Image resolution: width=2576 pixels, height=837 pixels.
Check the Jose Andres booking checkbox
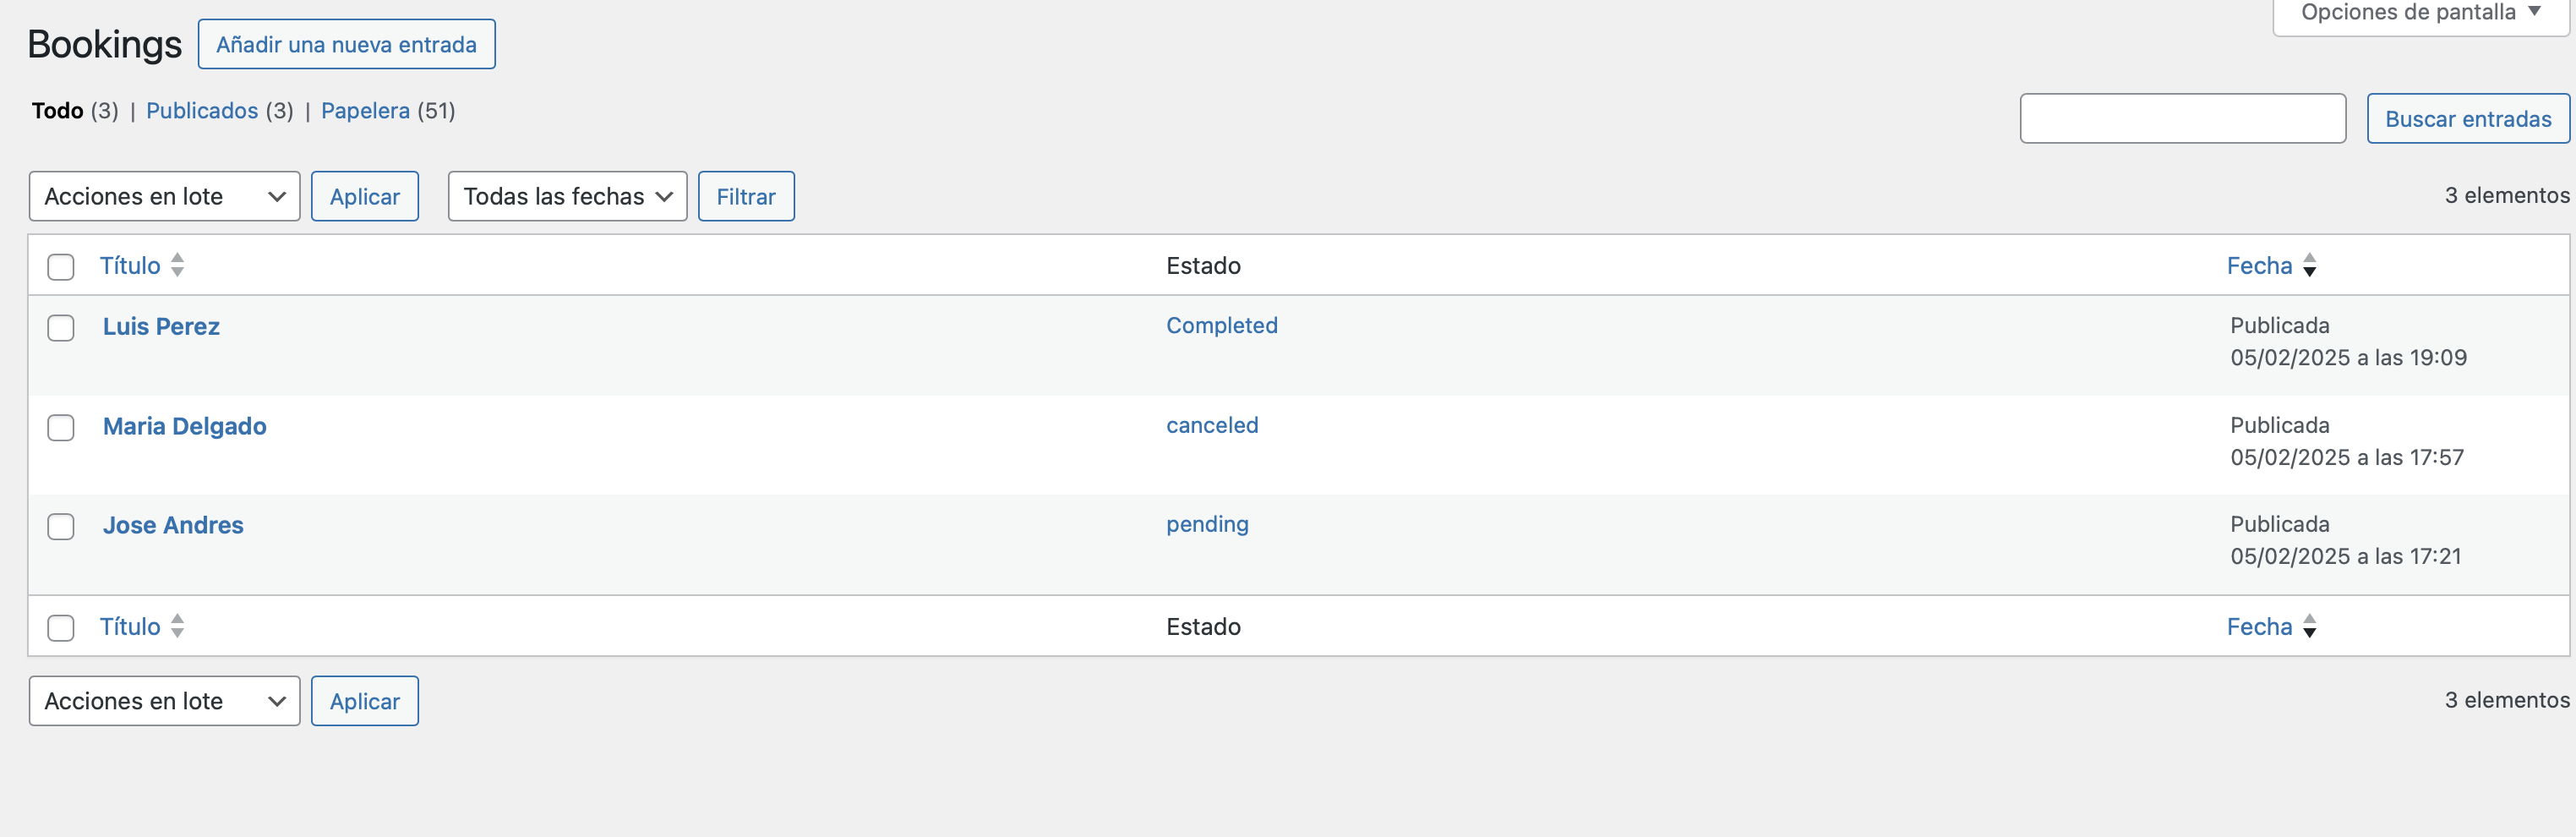point(61,527)
